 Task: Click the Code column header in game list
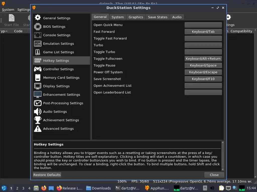coord(18,31)
